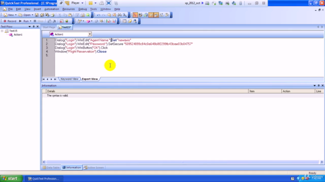Image resolution: width=325 pixels, height=182 pixels.
Task: Click the Cut scissors icon
Action: [x=60, y=15]
